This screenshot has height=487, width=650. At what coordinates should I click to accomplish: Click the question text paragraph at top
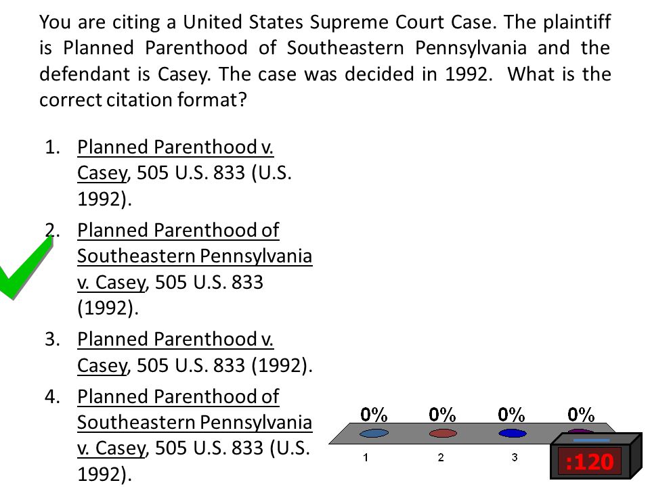point(325,61)
